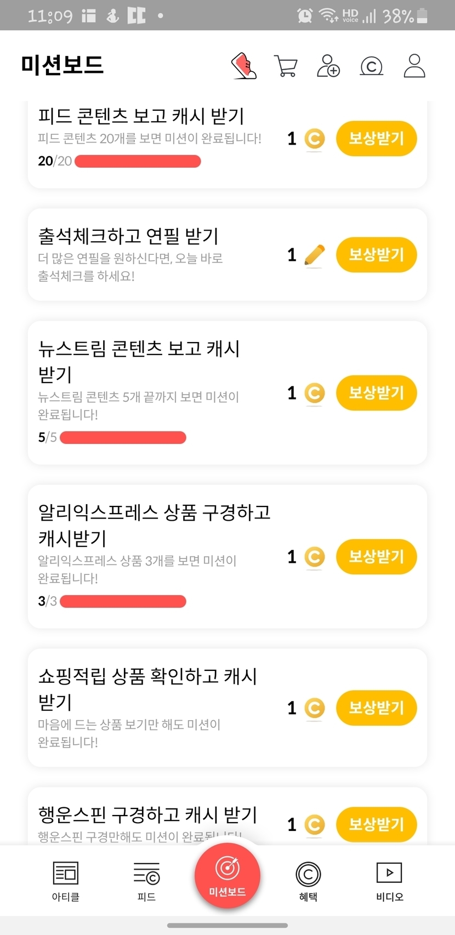Tap coin icon on 알리익스프레스 mission
This screenshot has width=455, height=935.
point(314,557)
